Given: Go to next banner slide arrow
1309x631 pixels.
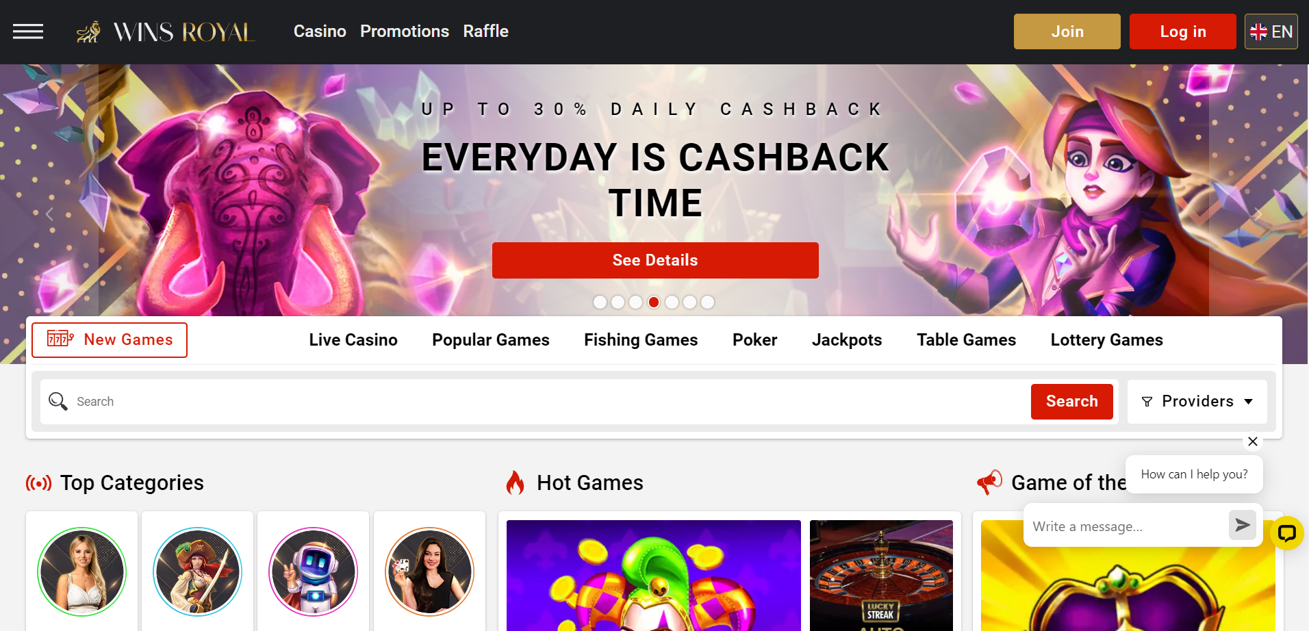Looking at the screenshot, I should click(x=1258, y=214).
